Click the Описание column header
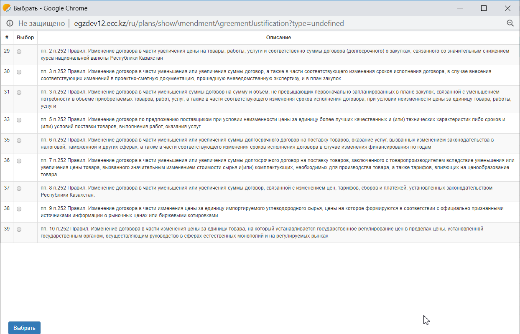Viewport: 520px width, 334px height. click(278, 38)
